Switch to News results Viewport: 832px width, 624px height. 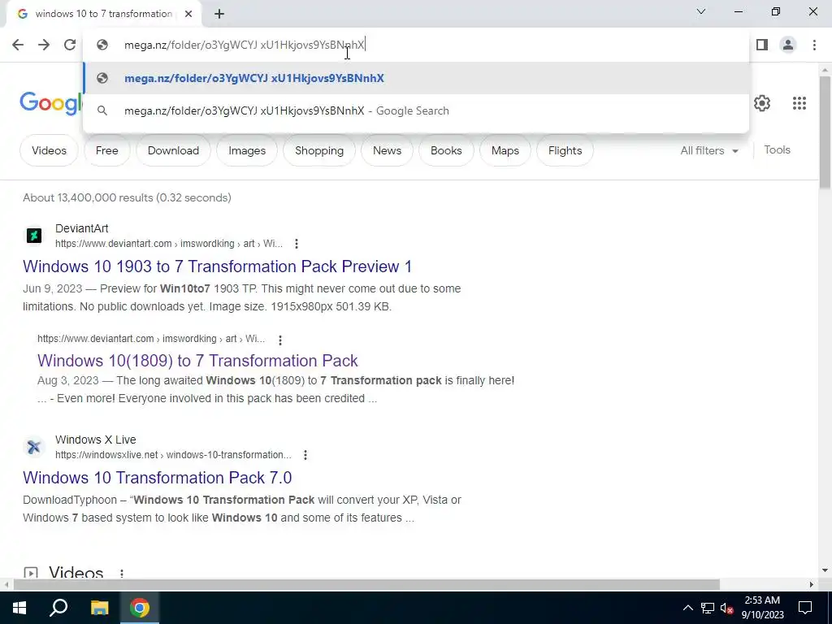(x=387, y=150)
